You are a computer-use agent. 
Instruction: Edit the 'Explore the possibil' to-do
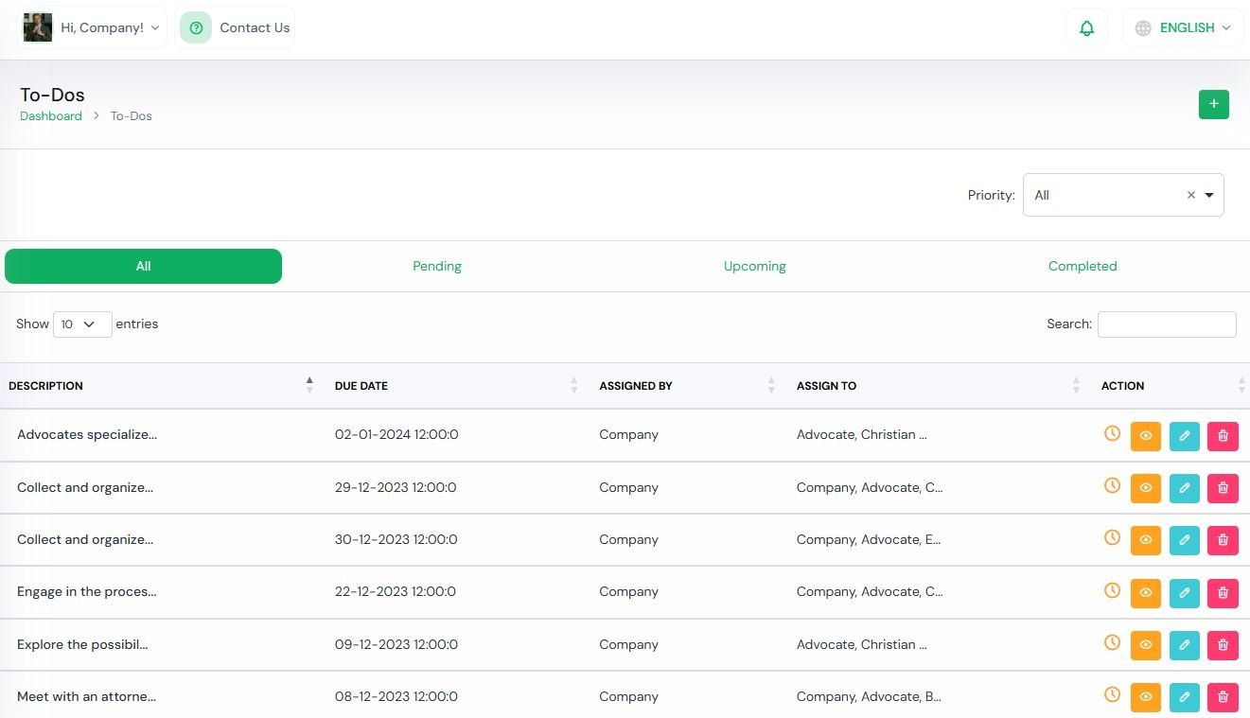[1184, 645]
